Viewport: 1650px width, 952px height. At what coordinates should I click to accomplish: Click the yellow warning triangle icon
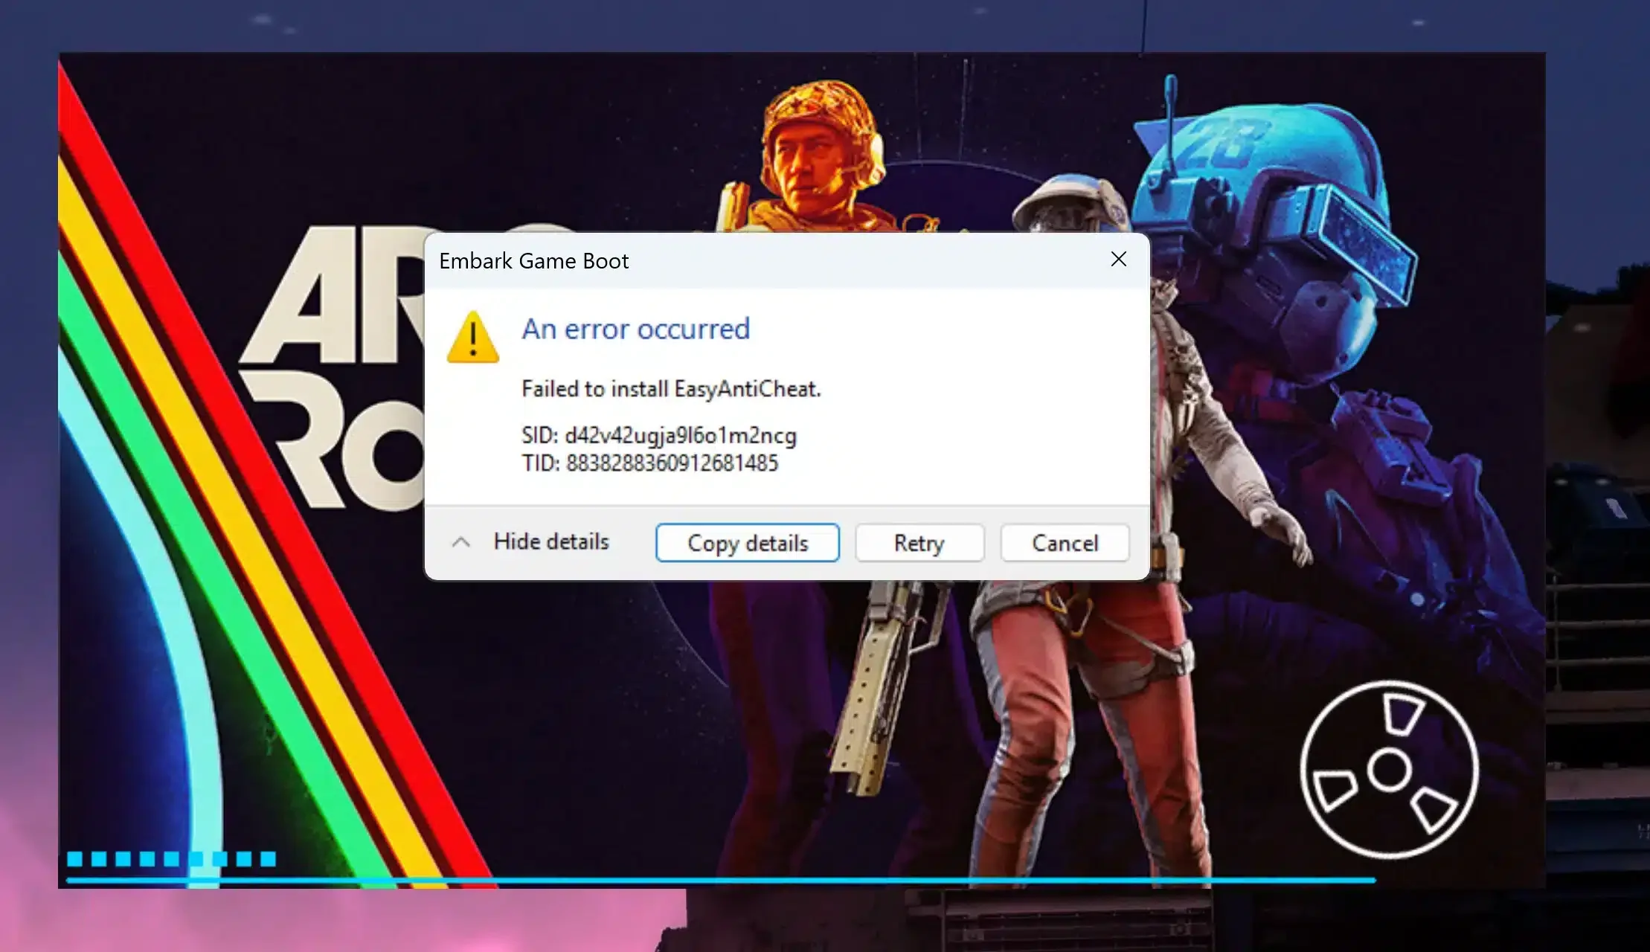(x=472, y=338)
